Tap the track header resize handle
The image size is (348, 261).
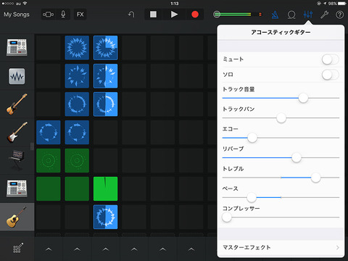pyautogui.click(x=32, y=146)
